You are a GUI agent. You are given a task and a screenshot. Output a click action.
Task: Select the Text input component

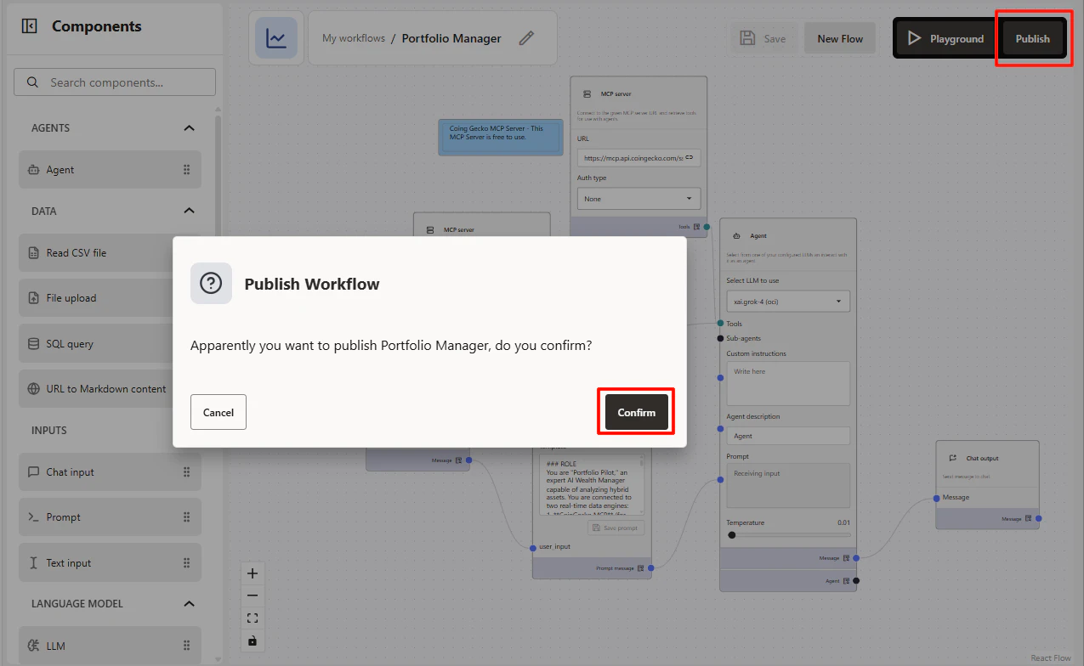click(x=110, y=563)
